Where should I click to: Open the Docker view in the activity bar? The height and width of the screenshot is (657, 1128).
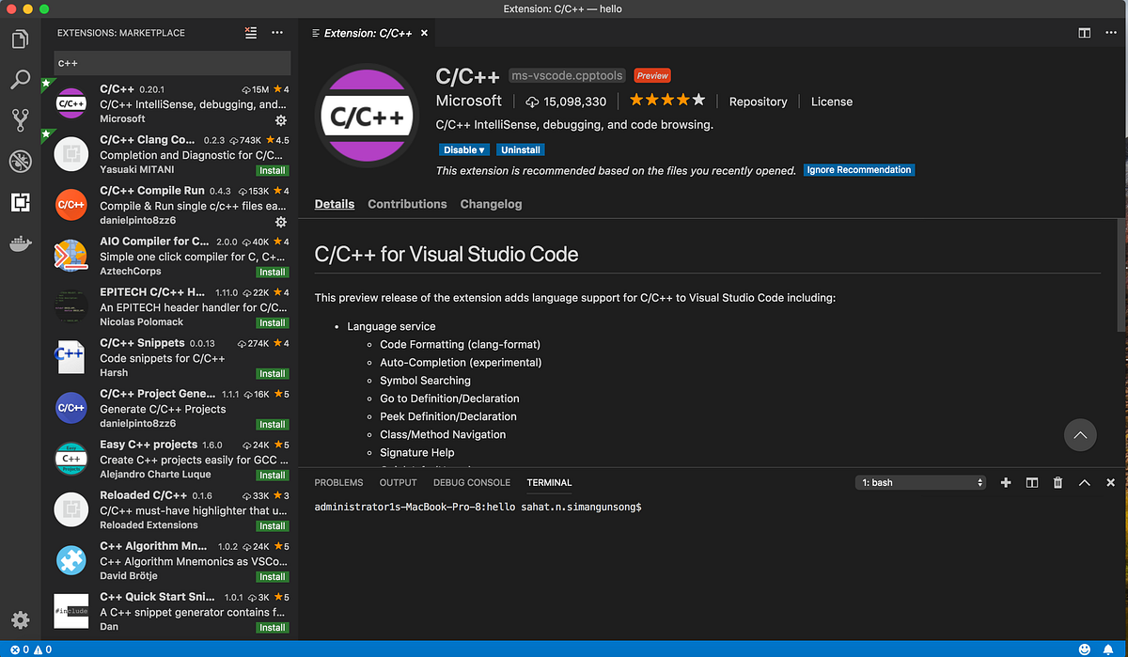[21, 243]
